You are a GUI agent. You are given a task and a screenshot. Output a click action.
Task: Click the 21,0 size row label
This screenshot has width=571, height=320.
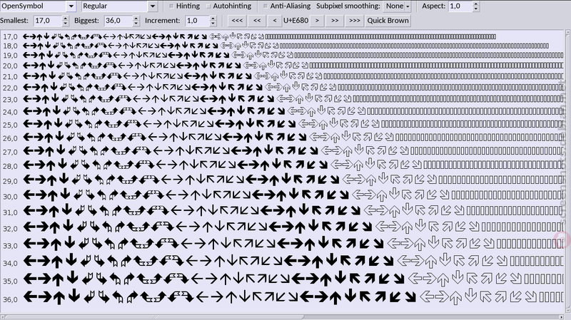tap(10, 77)
